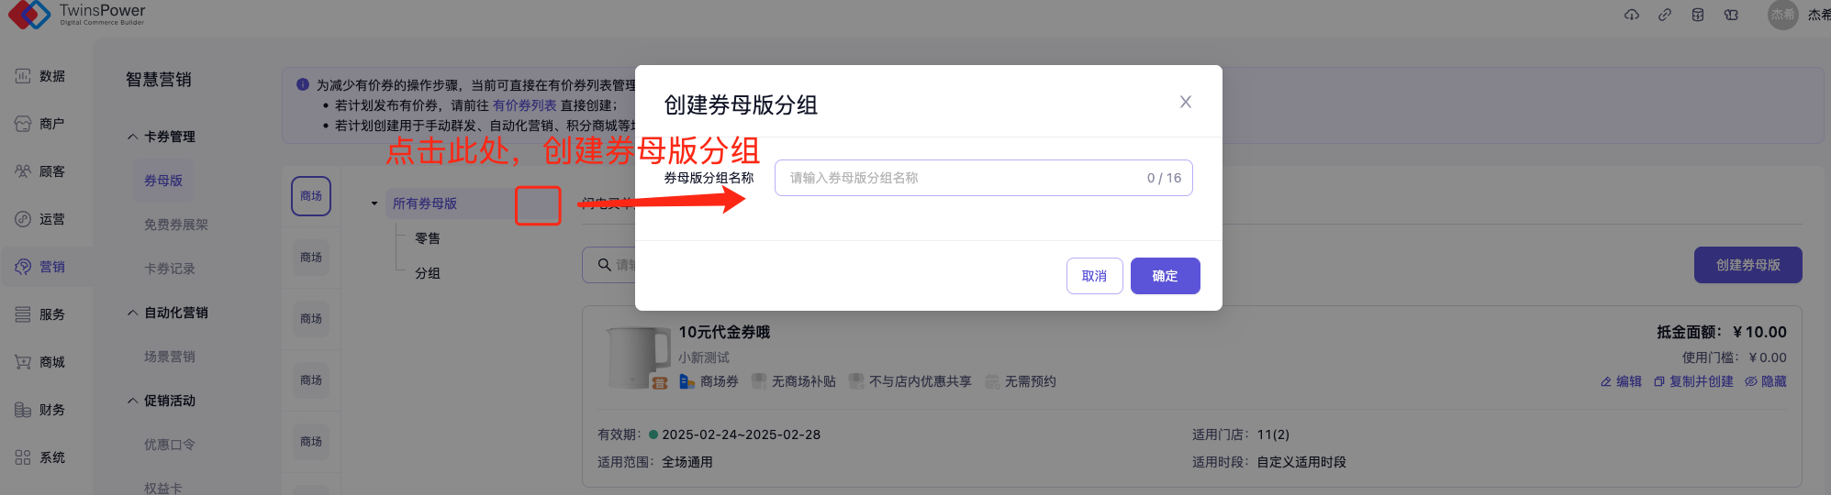
Task: Select 卡券记录 in the submenu
Action: [x=169, y=269]
